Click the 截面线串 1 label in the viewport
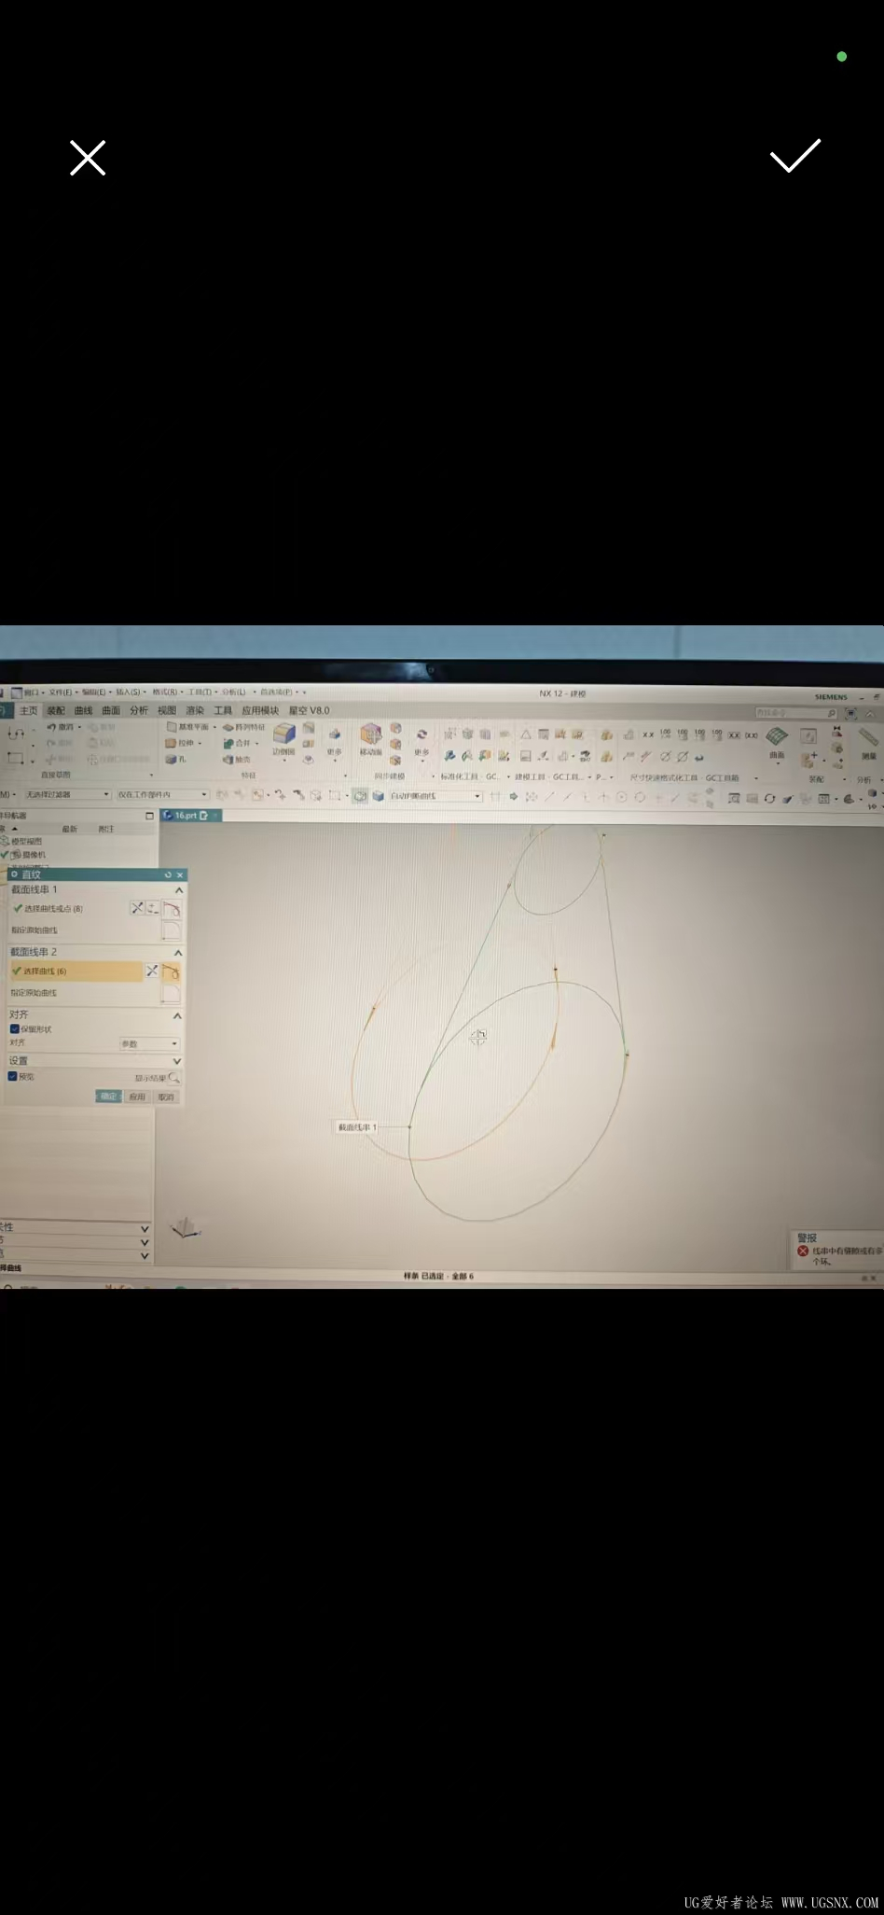 click(x=356, y=1127)
